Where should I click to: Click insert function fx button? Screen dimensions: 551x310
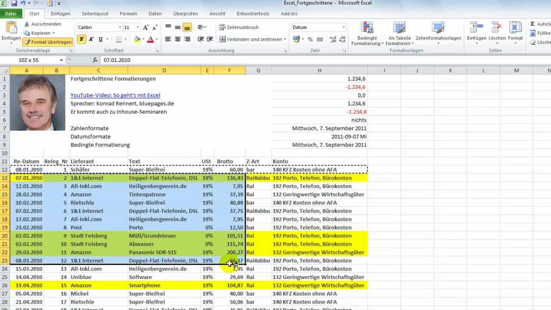[95, 60]
